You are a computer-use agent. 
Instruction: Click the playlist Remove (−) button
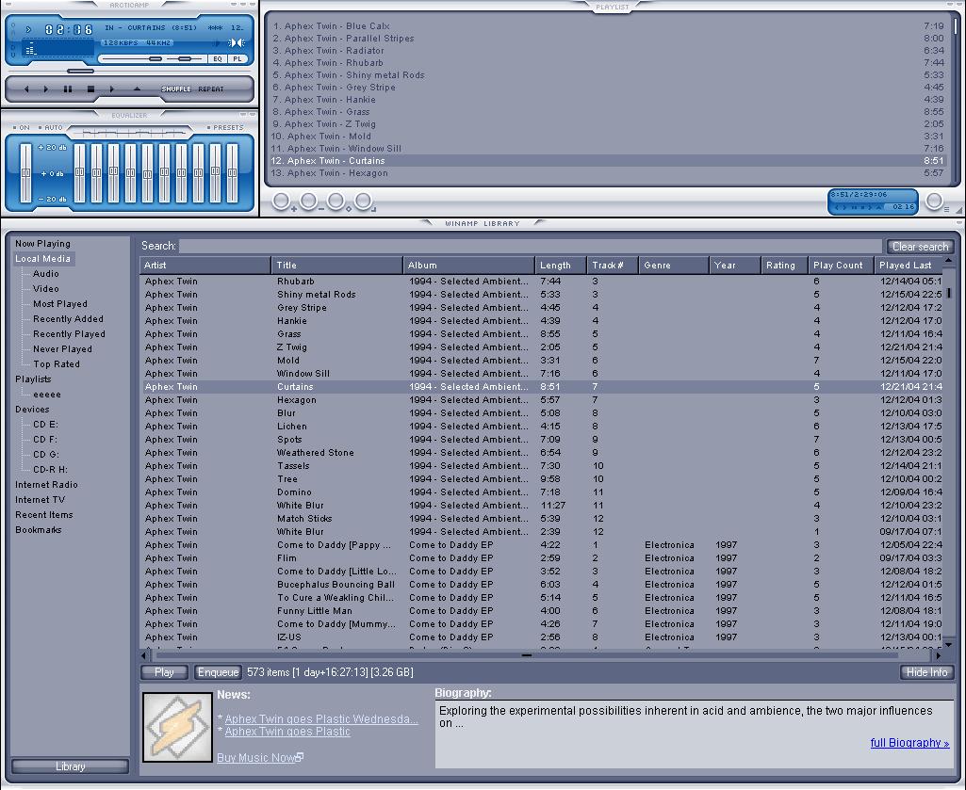click(x=308, y=202)
